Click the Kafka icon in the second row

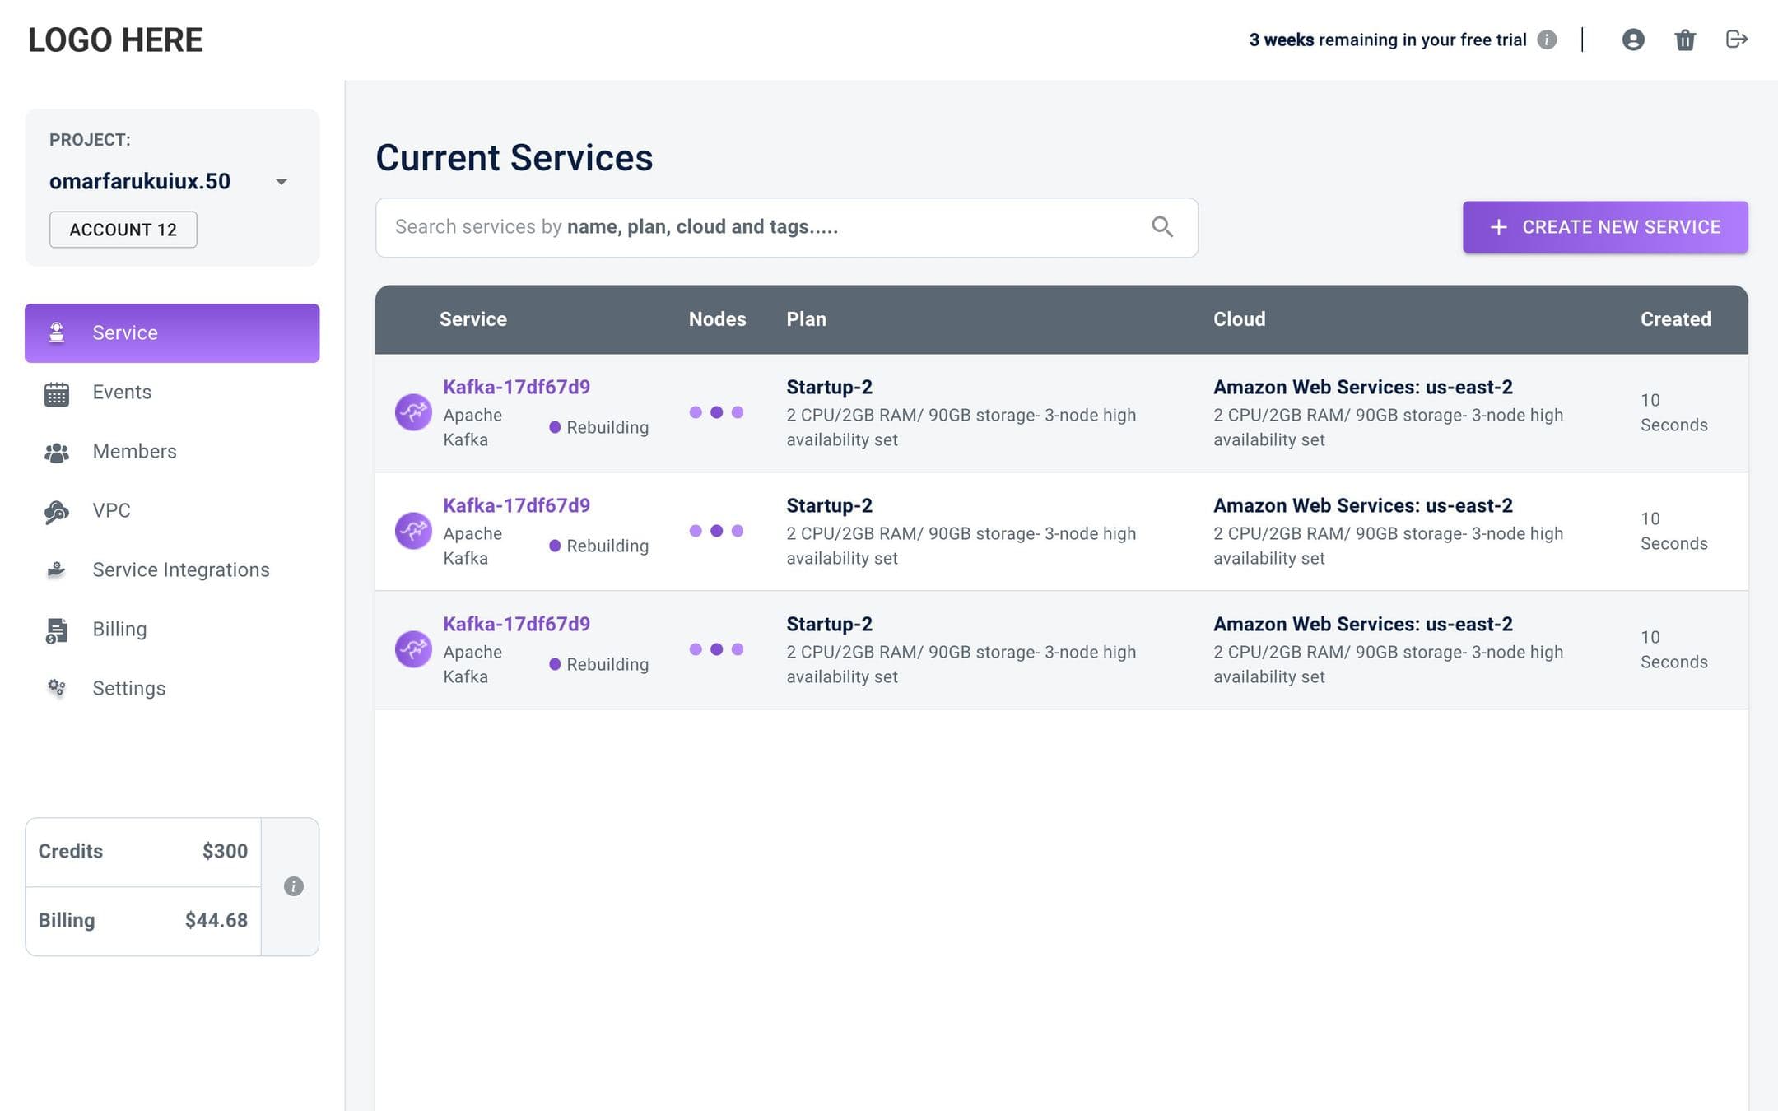point(413,531)
